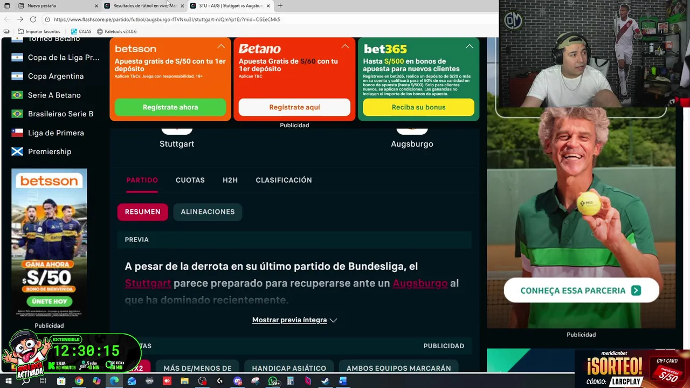This screenshot has height=388, width=690.
Task: Click the Stuttgart team name
Action: [177, 144]
